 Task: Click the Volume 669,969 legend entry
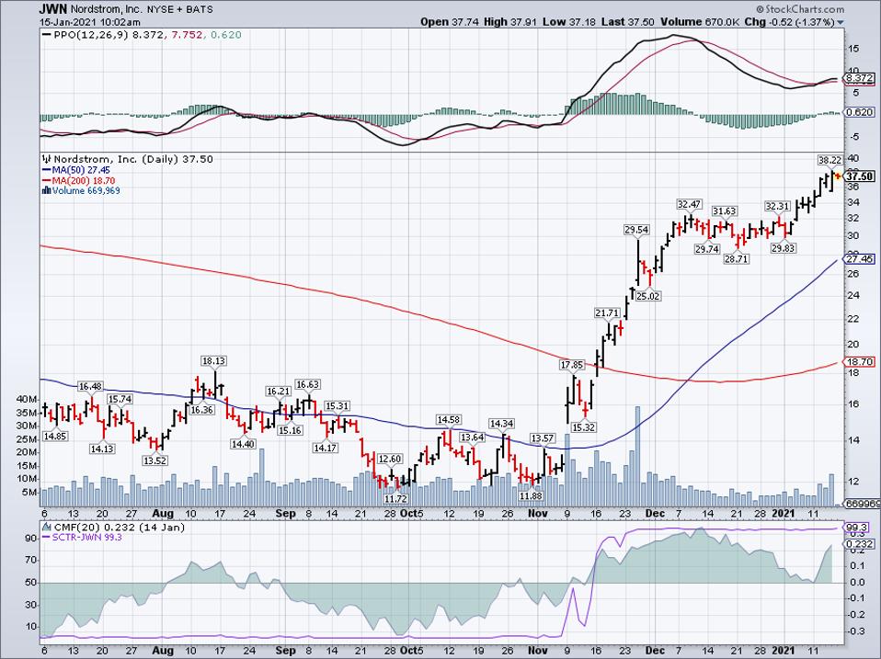tap(86, 191)
